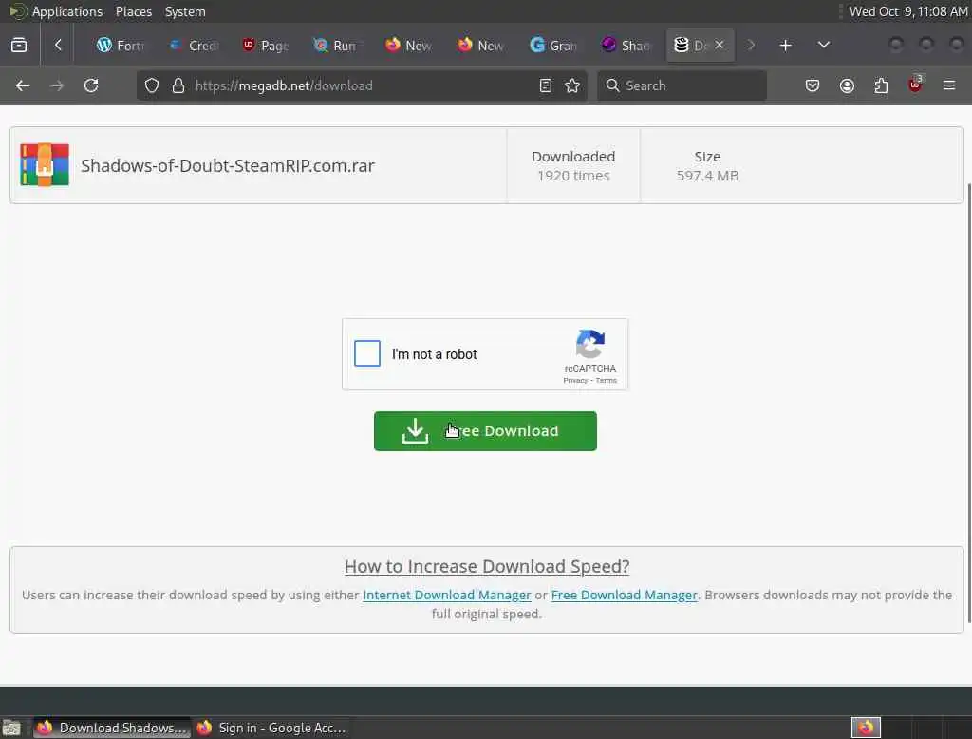The width and height of the screenshot is (972, 739).
Task: Open the Applications menu
Action: [67, 11]
